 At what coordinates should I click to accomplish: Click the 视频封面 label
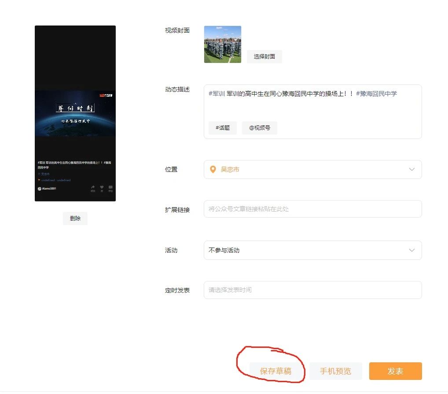click(x=177, y=30)
